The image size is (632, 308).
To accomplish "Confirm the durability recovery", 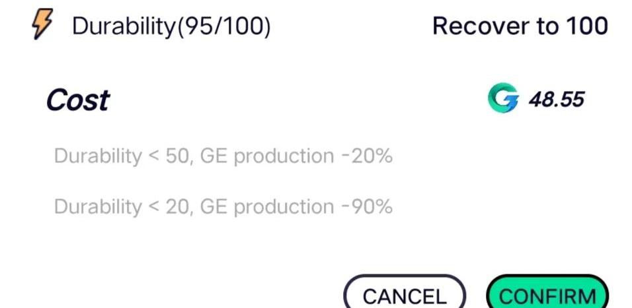I will pyautogui.click(x=547, y=295).
